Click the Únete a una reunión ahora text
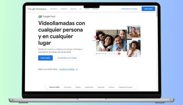This screenshot has height=105, width=183. pyautogui.click(x=48, y=69)
